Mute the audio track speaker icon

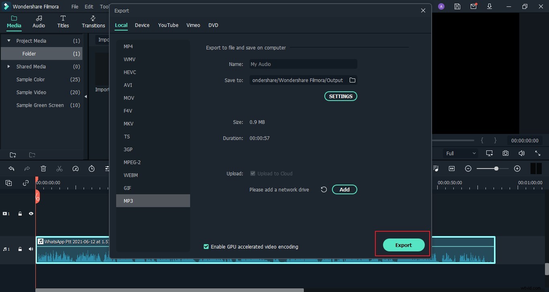tap(31, 249)
